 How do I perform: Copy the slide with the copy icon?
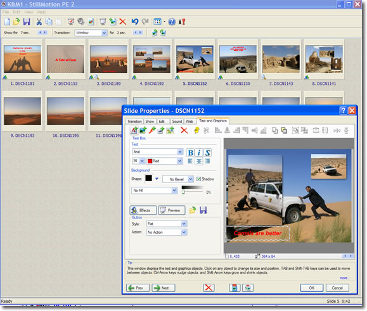tap(49, 22)
